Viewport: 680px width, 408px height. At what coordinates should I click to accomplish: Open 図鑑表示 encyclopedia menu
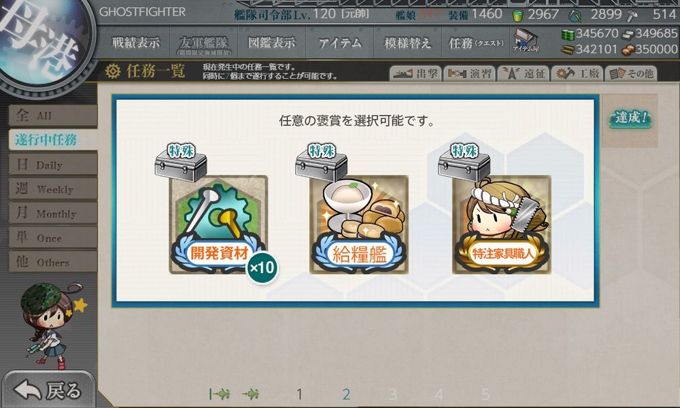tap(271, 43)
